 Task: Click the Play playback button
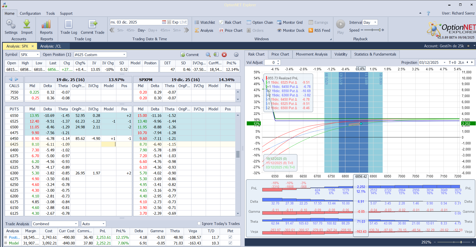[x=340, y=24]
